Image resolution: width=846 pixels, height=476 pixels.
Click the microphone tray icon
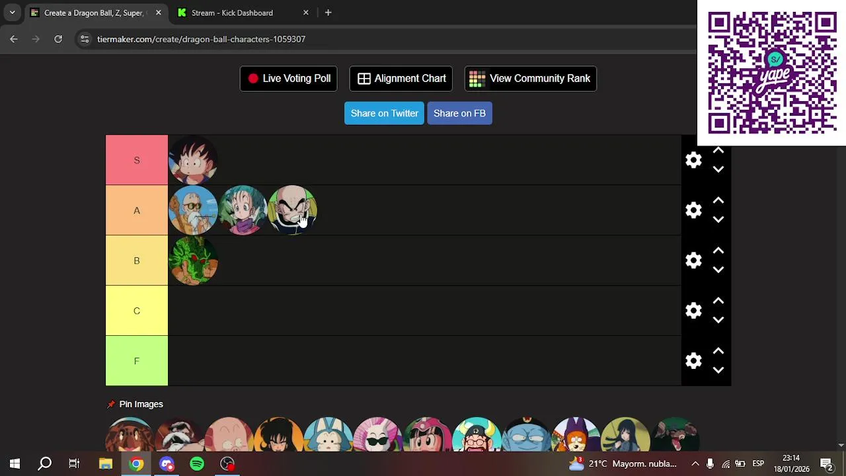point(710,464)
